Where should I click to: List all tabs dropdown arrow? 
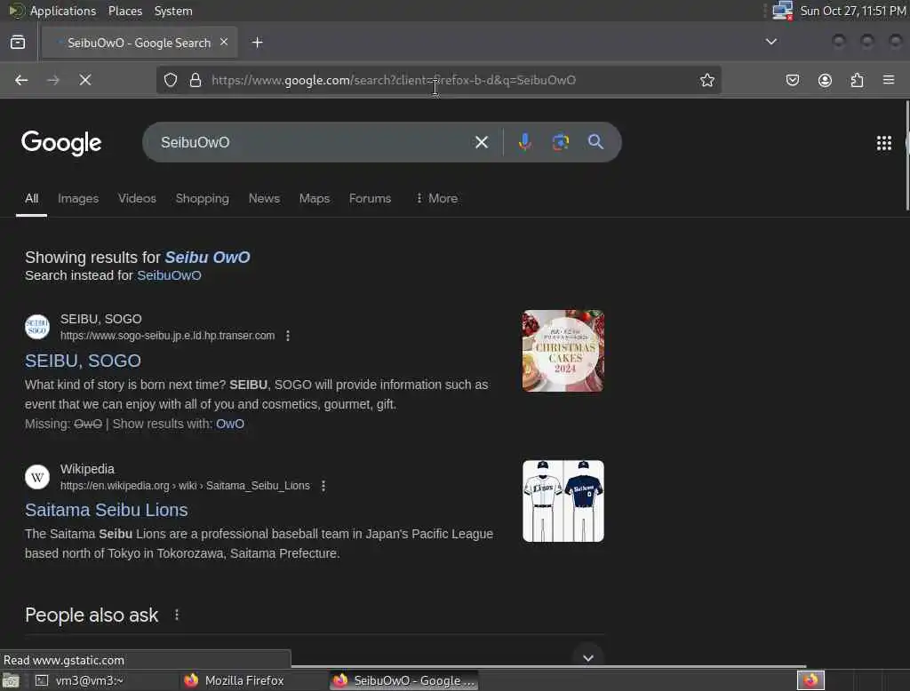coord(770,42)
